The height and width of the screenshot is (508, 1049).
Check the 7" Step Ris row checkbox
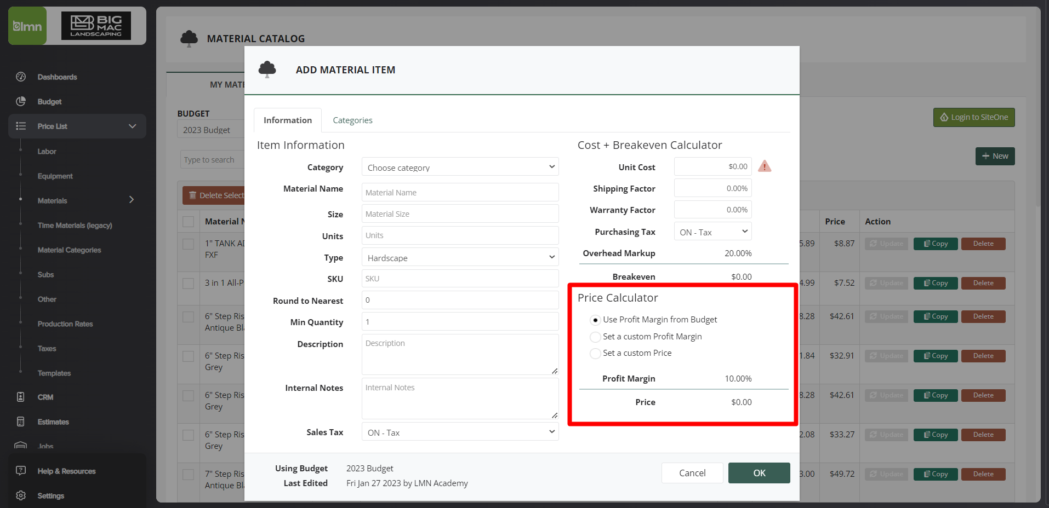pyautogui.click(x=189, y=474)
